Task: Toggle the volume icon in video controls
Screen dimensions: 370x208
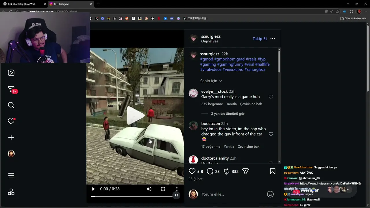Action: click(149, 189)
